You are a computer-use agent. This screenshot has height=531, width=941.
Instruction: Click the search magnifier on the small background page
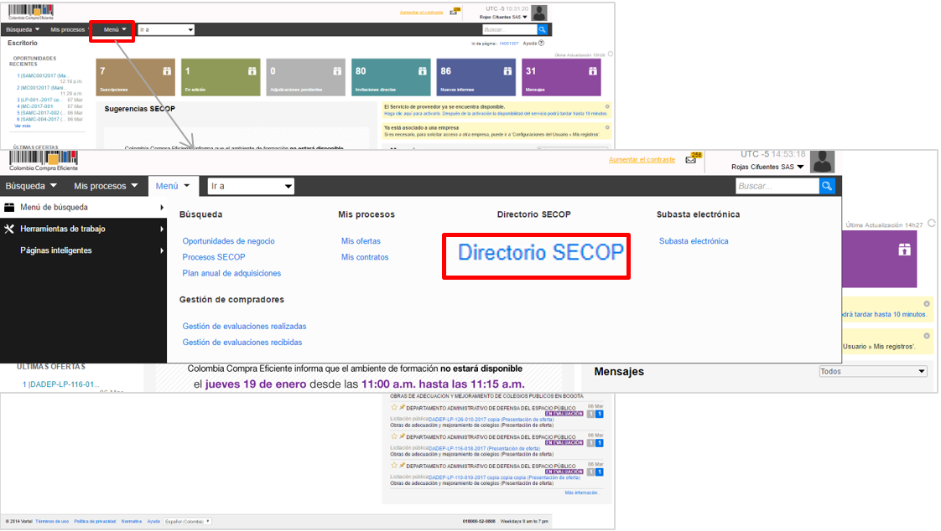tap(542, 29)
